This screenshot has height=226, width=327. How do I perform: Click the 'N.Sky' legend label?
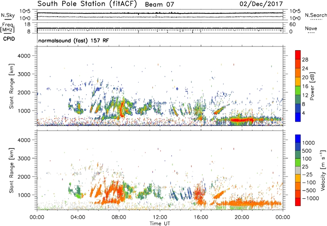coord(8,15)
